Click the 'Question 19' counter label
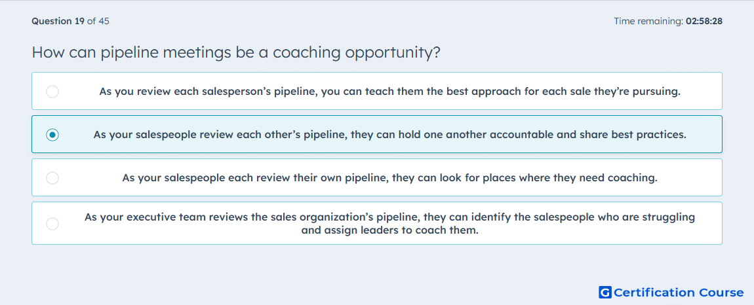 point(58,21)
